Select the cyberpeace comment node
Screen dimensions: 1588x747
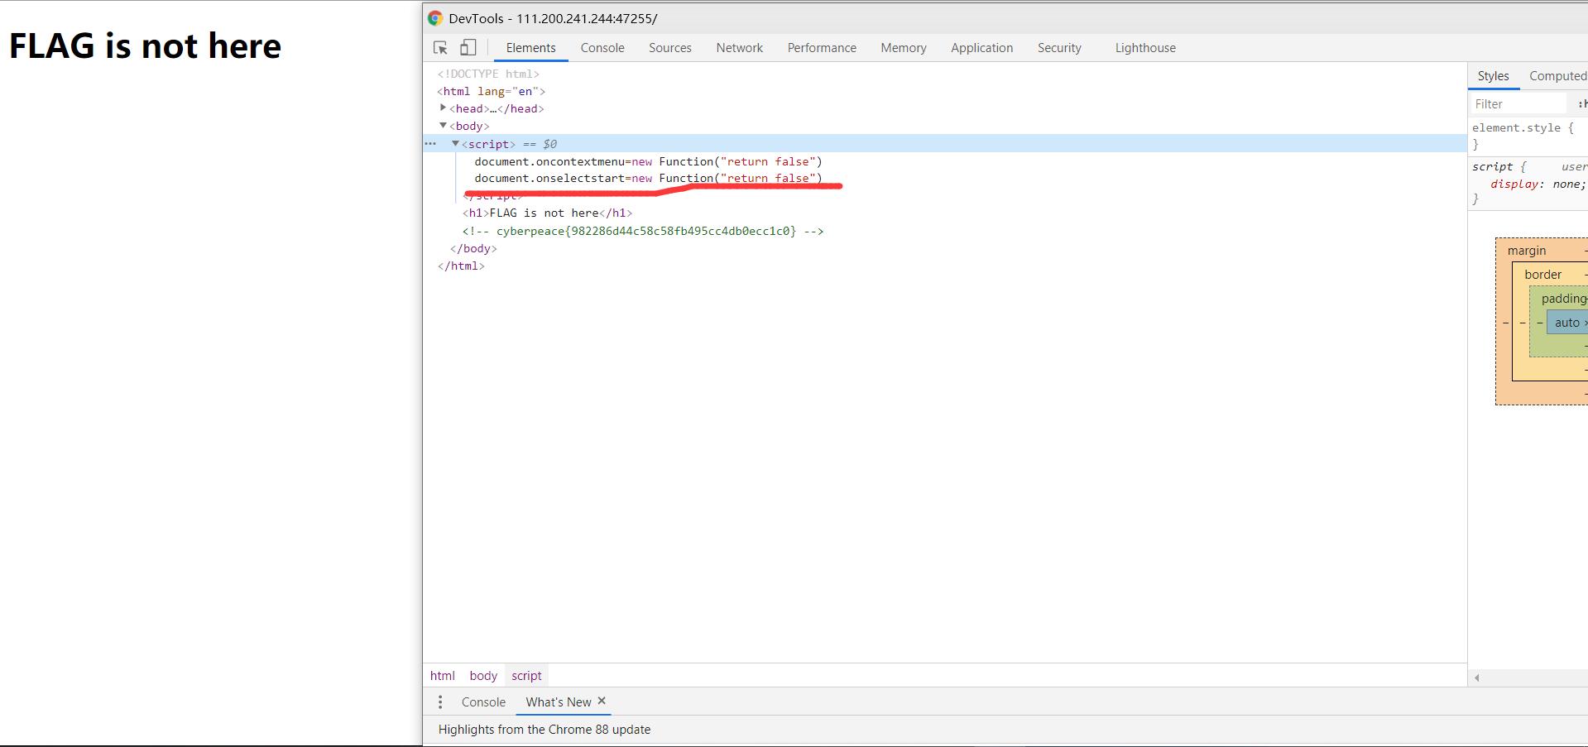coord(643,231)
